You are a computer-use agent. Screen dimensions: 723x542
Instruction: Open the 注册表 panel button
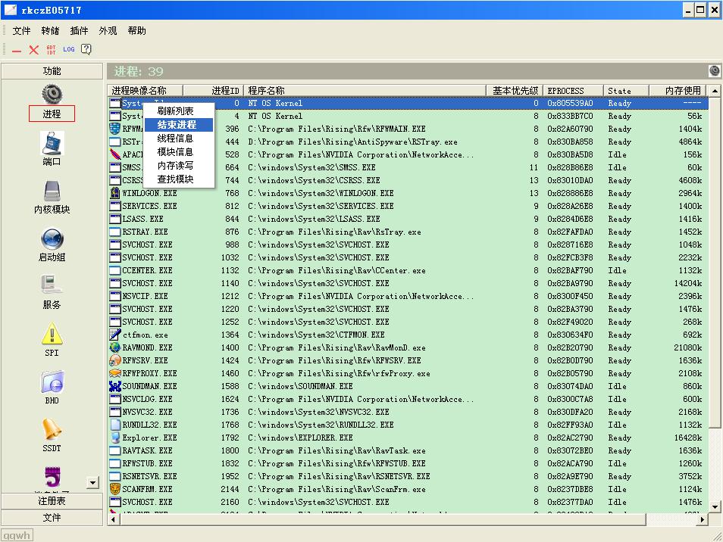(52, 501)
